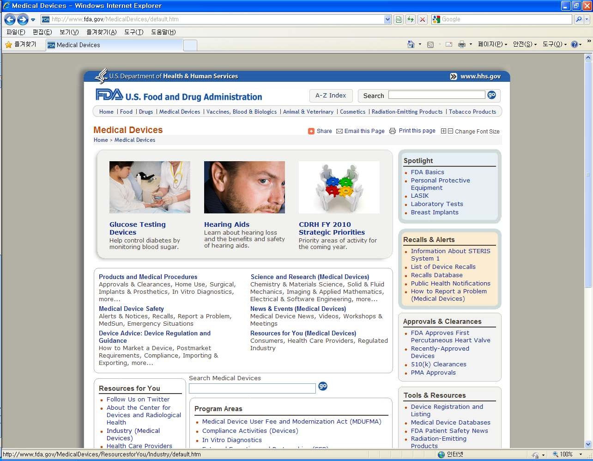
Task: Click the Google search provider box
Action: tap(502, 19)
